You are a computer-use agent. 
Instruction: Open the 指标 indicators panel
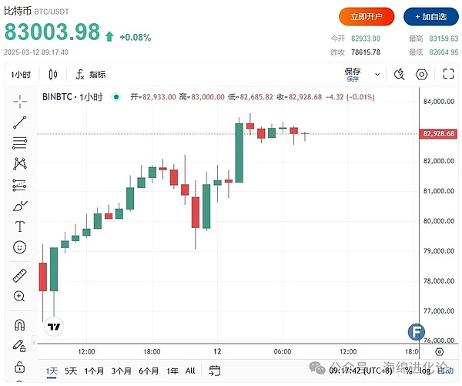coord(91,75)
